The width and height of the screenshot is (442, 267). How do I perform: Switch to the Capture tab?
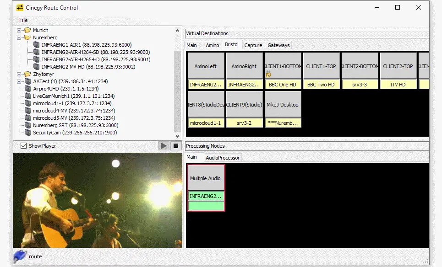click(x=253, y=45)
